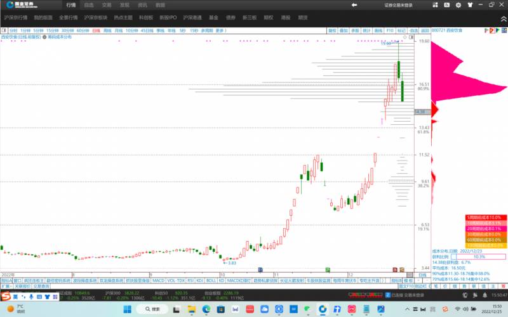Open the 多周期 multi-period view
508x317 pixels.
click(207, 30)
